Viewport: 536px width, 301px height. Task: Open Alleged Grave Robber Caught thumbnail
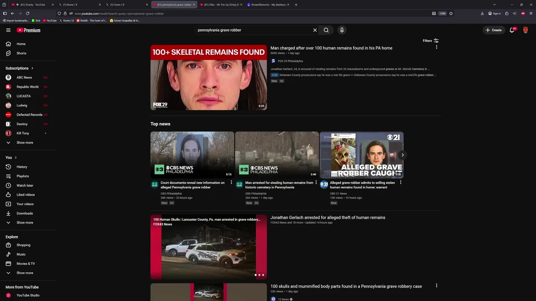362,155
